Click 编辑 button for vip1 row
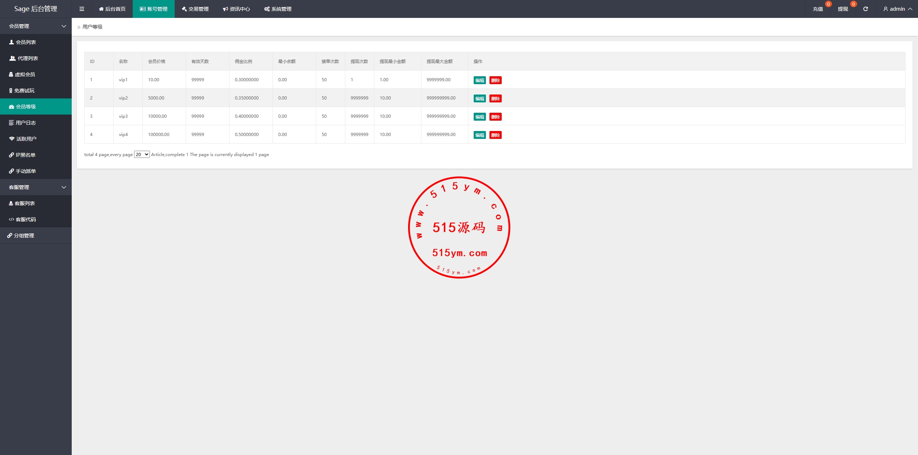Screen dimensions: 918x455 tap(479, 80)
